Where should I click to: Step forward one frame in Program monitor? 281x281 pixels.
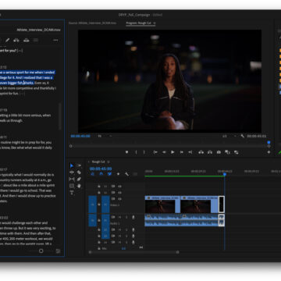182,152
